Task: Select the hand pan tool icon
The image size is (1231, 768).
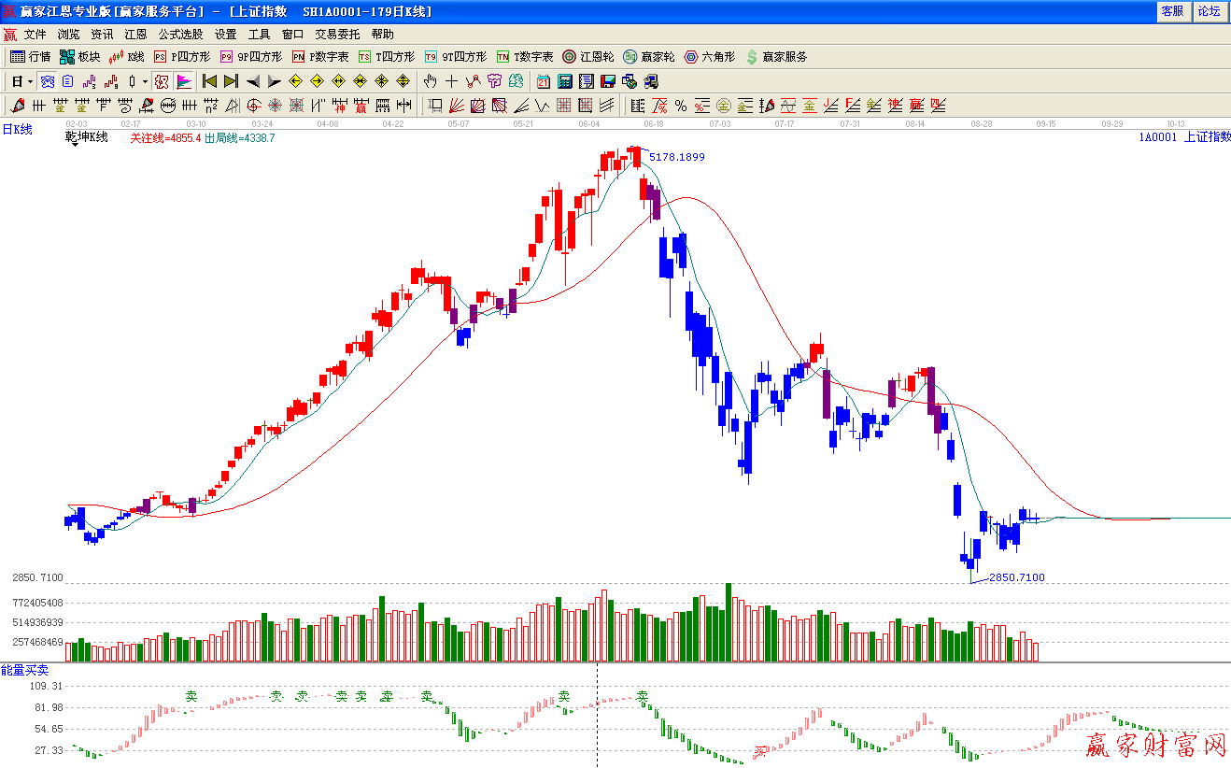Action: click(x=430, y=81)
